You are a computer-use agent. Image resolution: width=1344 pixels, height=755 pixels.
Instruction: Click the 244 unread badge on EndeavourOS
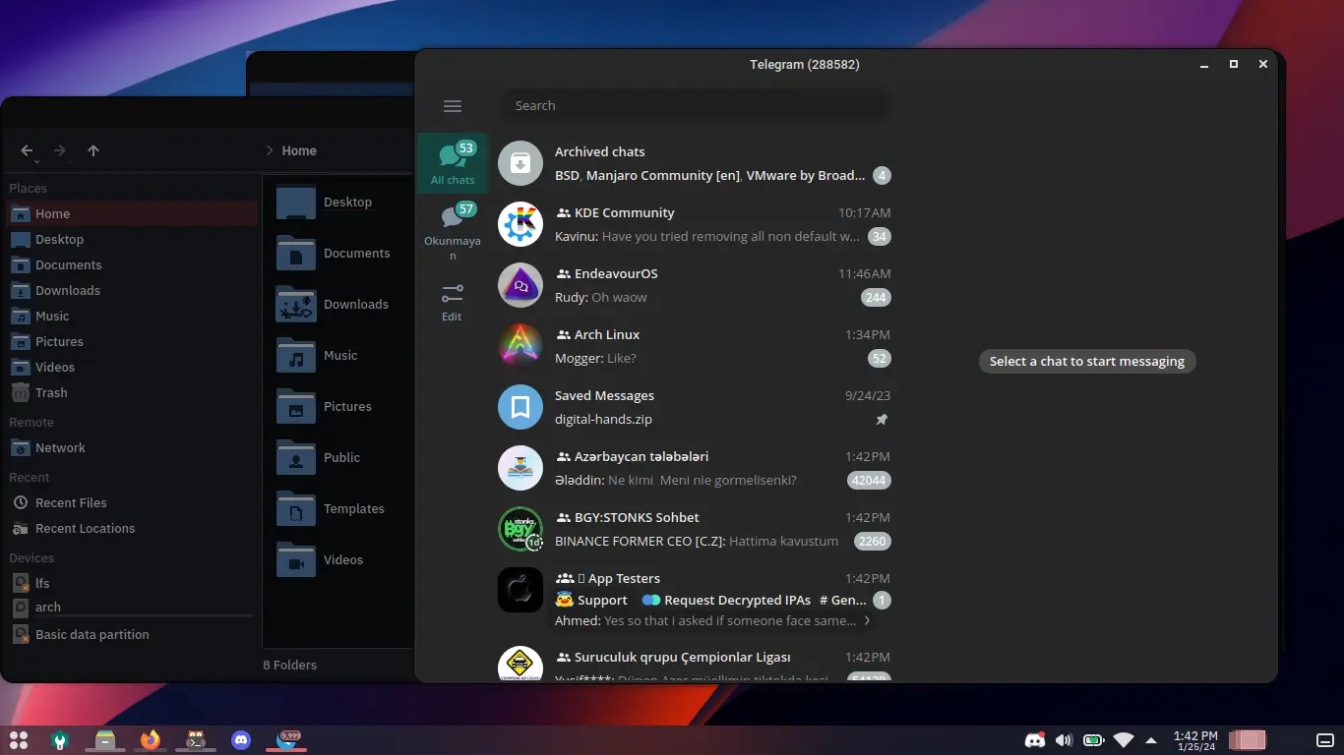tap(876, 297)
